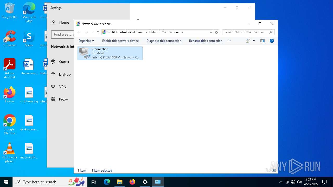This screenshot has height=187, width=333.
Task: Open the CCleaner desktop shortcut
Action: (x=10, y=39)
